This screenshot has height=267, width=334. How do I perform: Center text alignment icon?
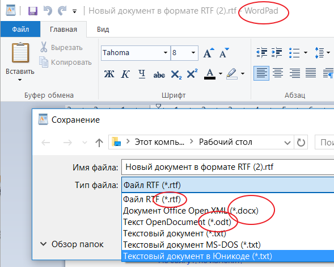tap(278, 73)
